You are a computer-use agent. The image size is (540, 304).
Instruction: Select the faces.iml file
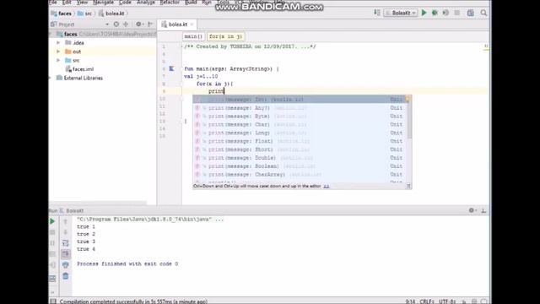79,69
